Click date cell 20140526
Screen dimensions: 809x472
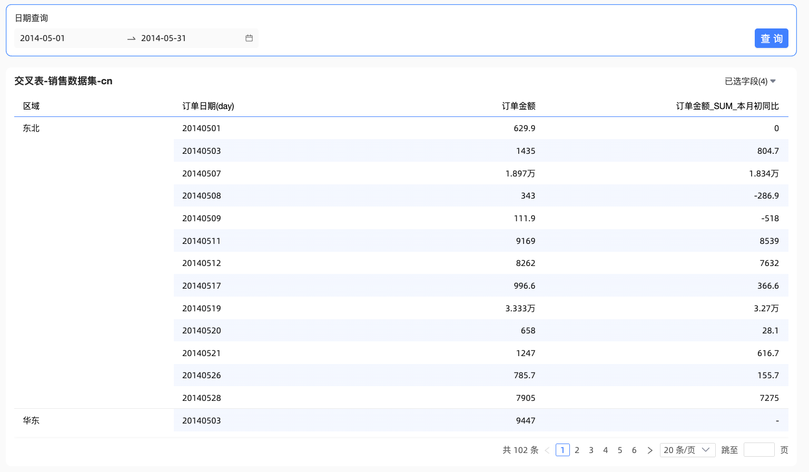[202, 375]
